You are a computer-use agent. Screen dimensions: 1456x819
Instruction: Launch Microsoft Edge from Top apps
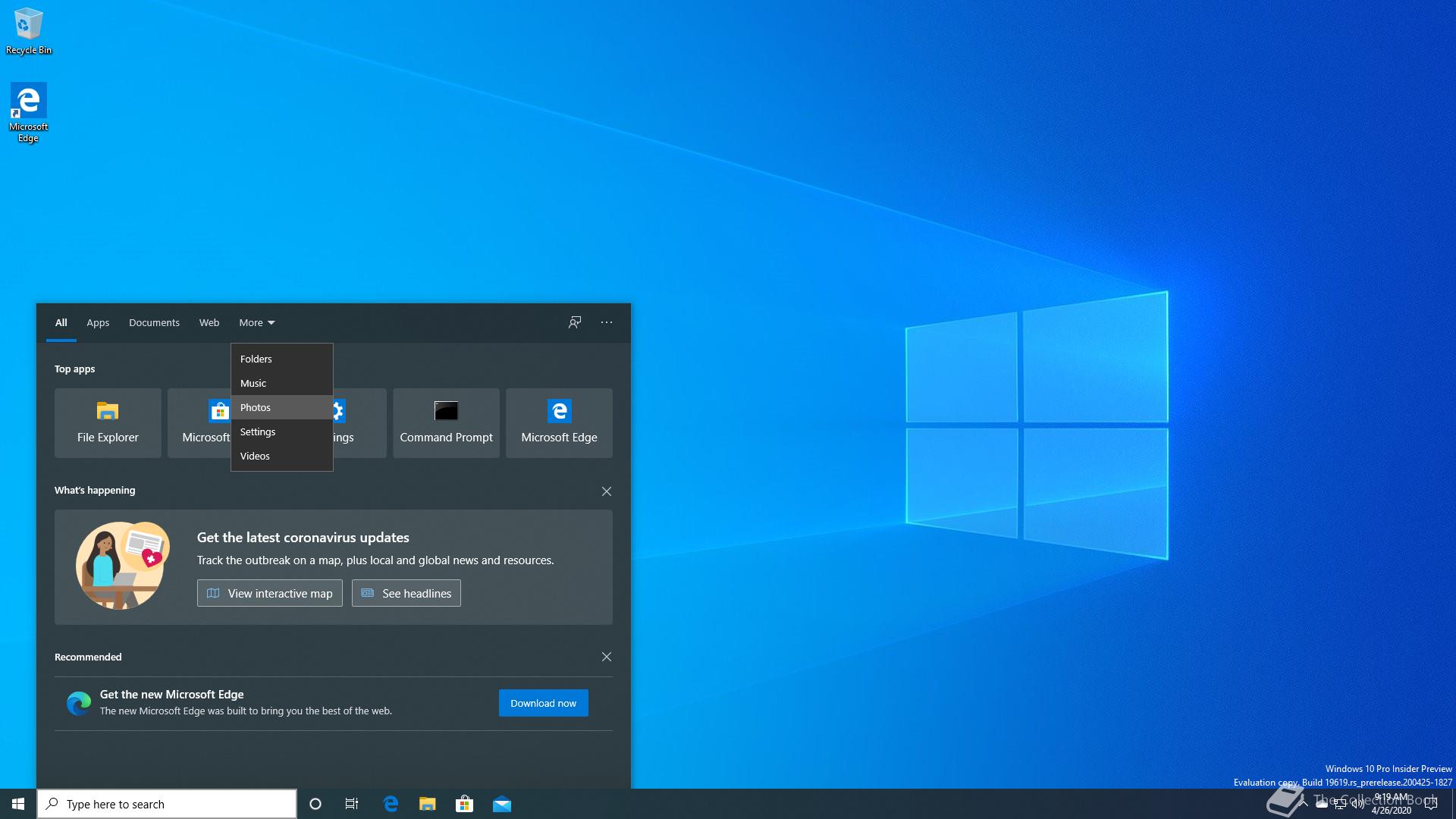tap(559, 423)
